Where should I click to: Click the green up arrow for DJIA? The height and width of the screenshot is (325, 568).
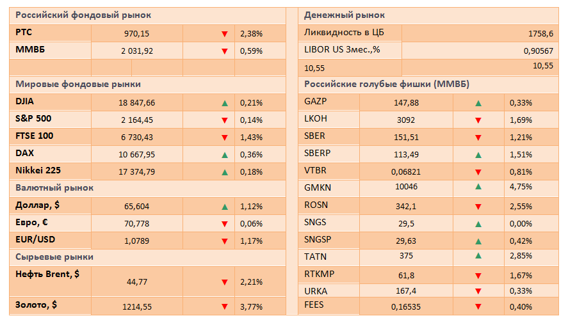[225, 103]
